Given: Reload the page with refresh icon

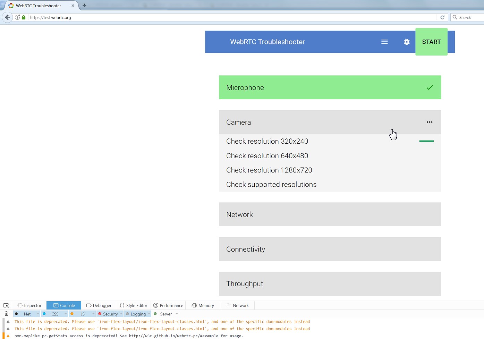Looking at the screenshot, I should (x=442, y=17).
